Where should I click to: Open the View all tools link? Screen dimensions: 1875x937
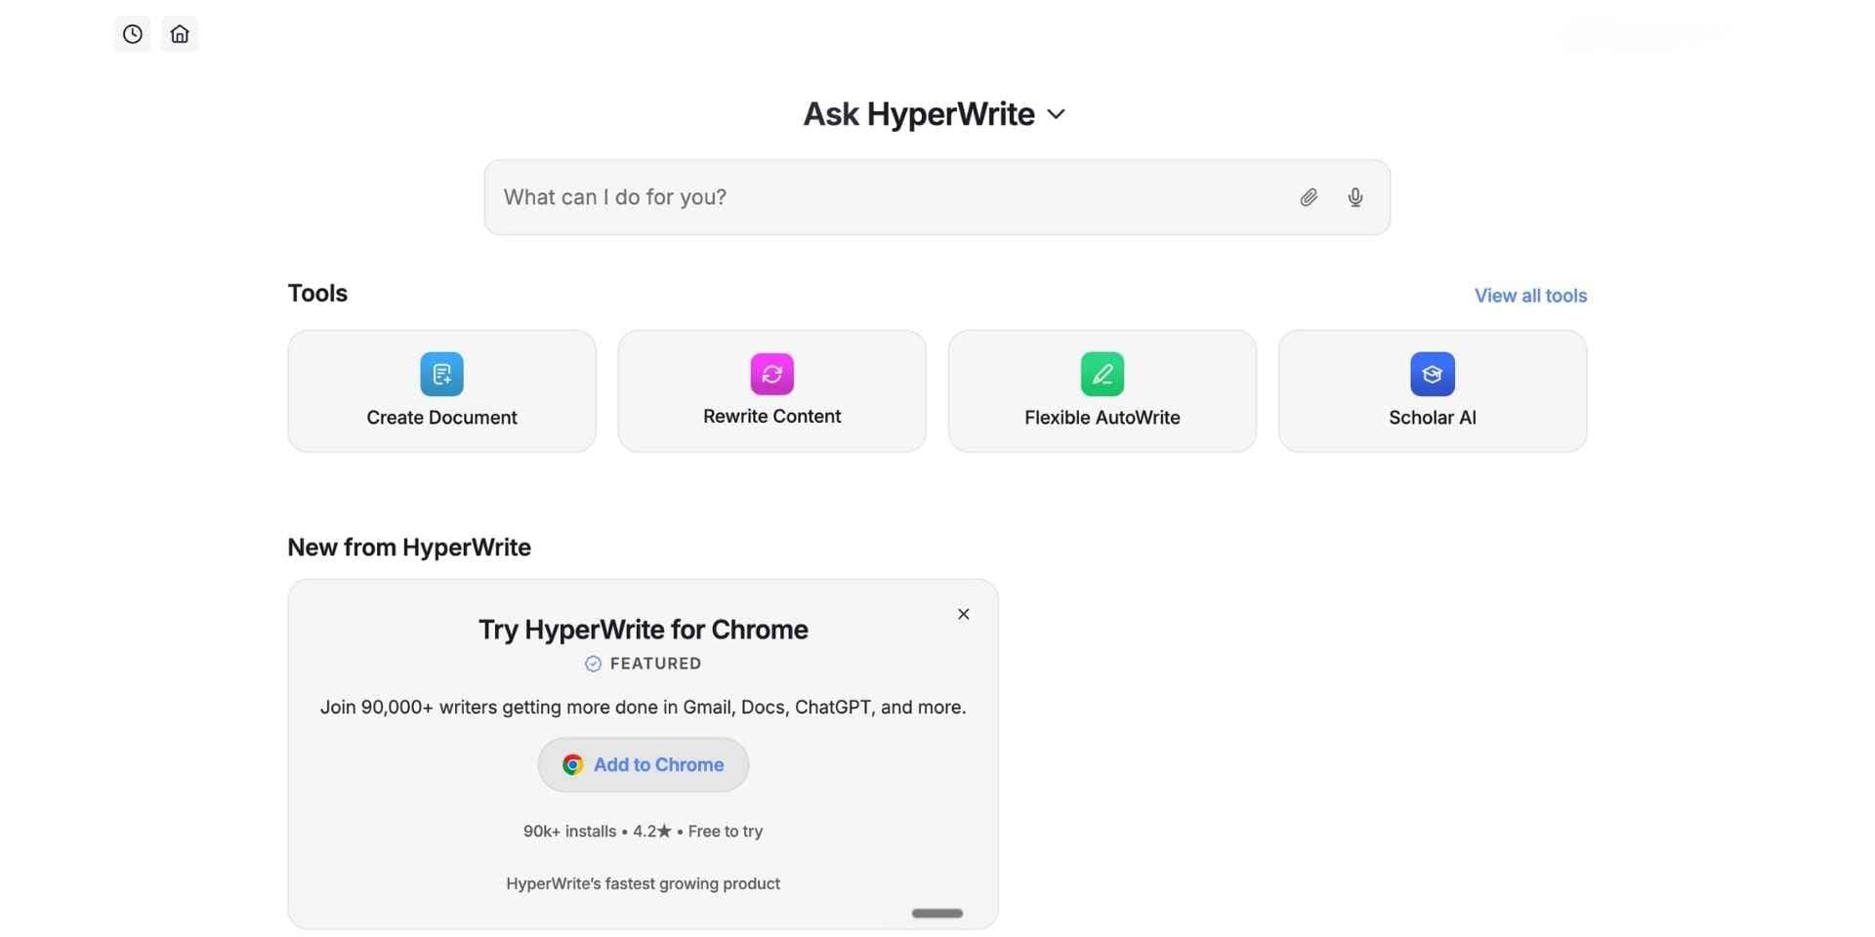tap(1530, 296)
